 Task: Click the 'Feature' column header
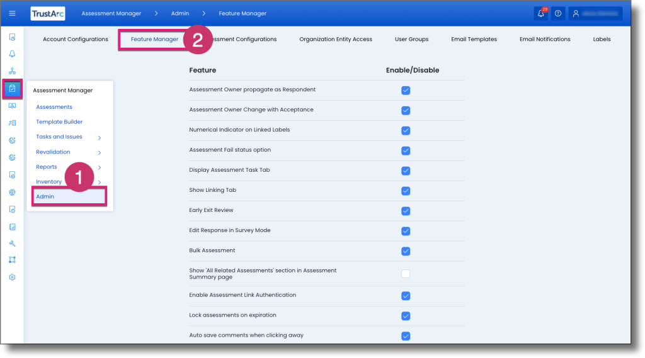point(202,70)
